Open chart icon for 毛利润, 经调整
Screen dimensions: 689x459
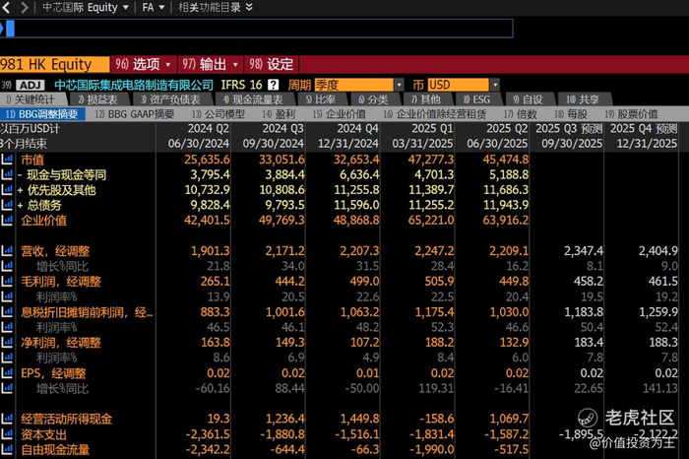pos(8,282)
